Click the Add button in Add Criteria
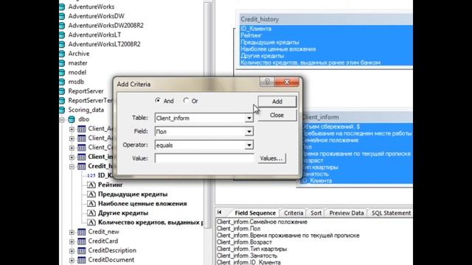This screenshot has width=472, height=265. pos(277,102)
